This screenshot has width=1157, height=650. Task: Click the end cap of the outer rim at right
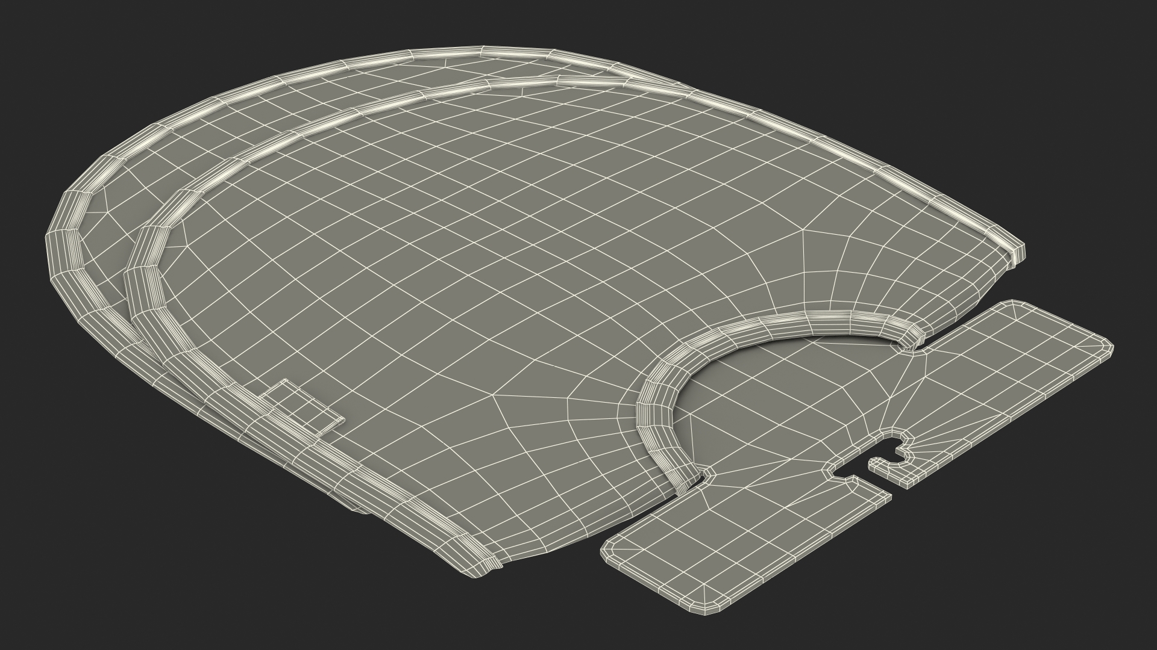(x=1018, y=253)
